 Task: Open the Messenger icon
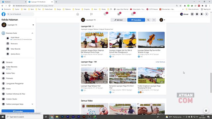197,14
